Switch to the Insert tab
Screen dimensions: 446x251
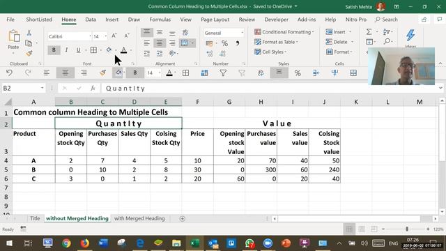click(111, 20)
